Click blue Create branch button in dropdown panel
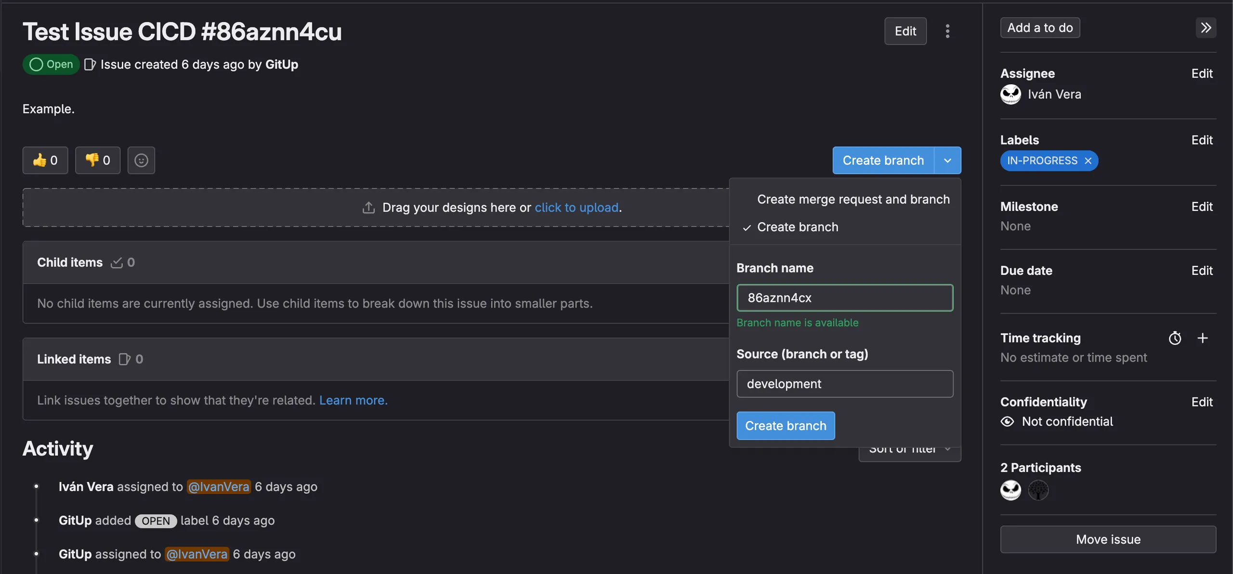1233x574 pixels. point(786,426)
